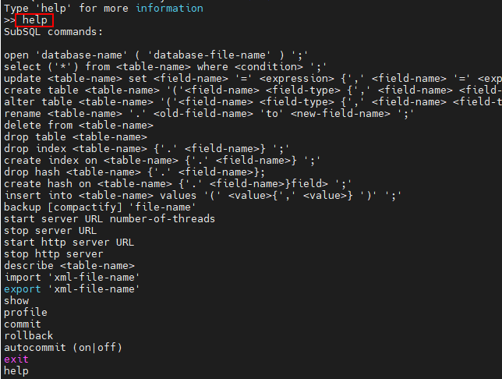
Task: Click the 'SubSQL commands:' heading line
Action: 53,32
